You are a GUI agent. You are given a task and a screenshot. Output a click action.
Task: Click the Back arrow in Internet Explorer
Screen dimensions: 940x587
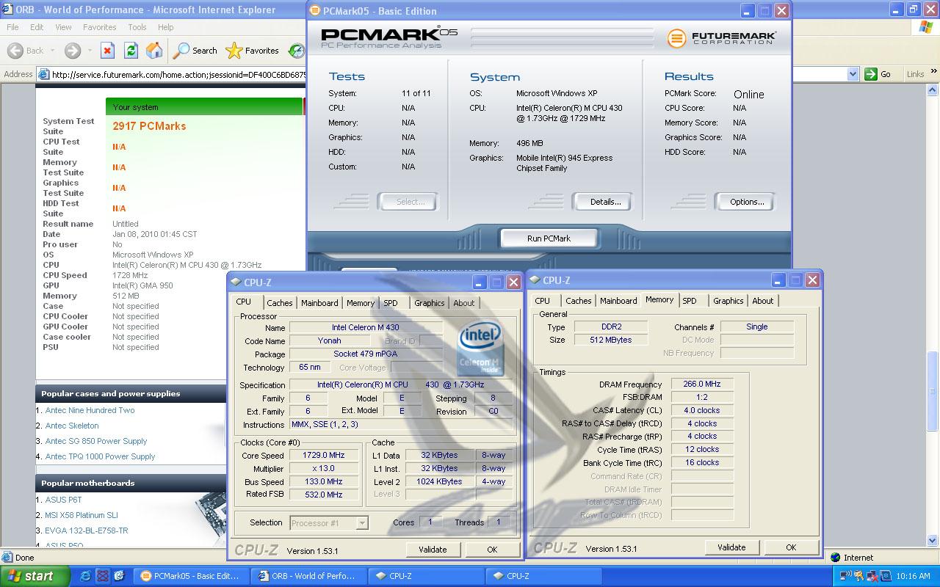[x=15, y=51]
